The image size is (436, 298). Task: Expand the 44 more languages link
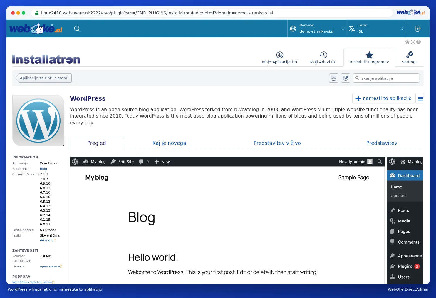point(47,240)
